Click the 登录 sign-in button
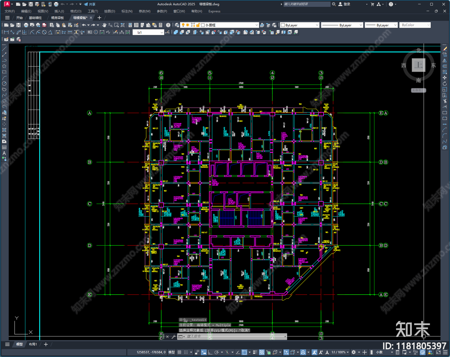The height and width of the screenshot is (357, 450). click(344, 4)
